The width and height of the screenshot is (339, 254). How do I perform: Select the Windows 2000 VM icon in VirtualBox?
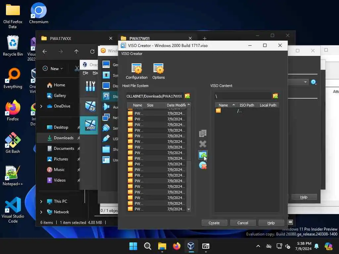[90, 125]
